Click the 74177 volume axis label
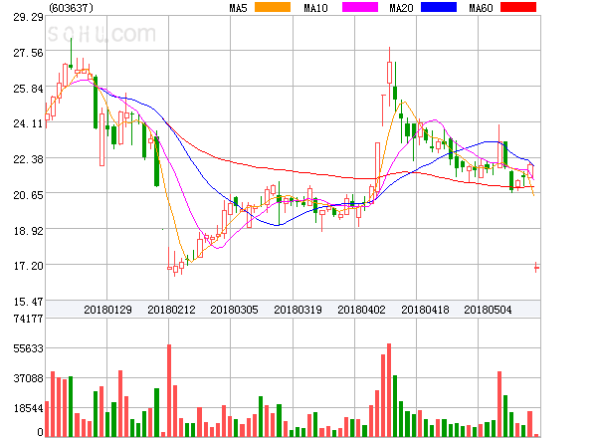This screenshot has width=597, height=438. tap(29, 319)
